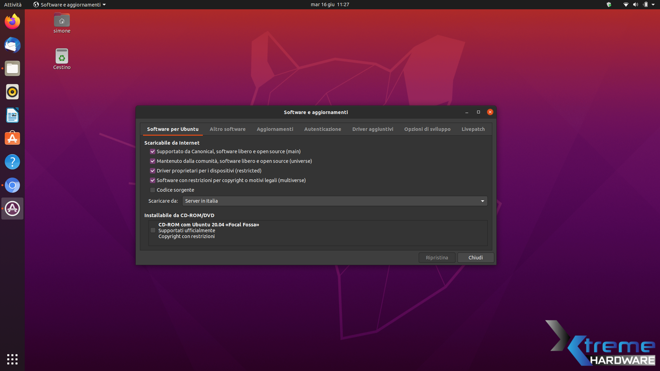Open LibreOffice Writer from dock

click(x=12, y=115)
